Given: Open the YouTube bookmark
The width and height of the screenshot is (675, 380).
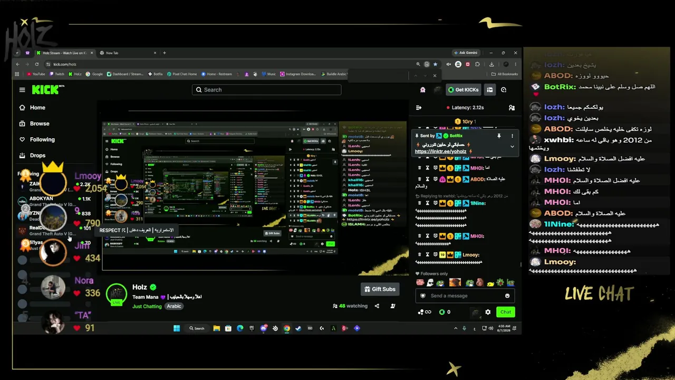Looking at the screenshot, I should (x=36, y=74).
